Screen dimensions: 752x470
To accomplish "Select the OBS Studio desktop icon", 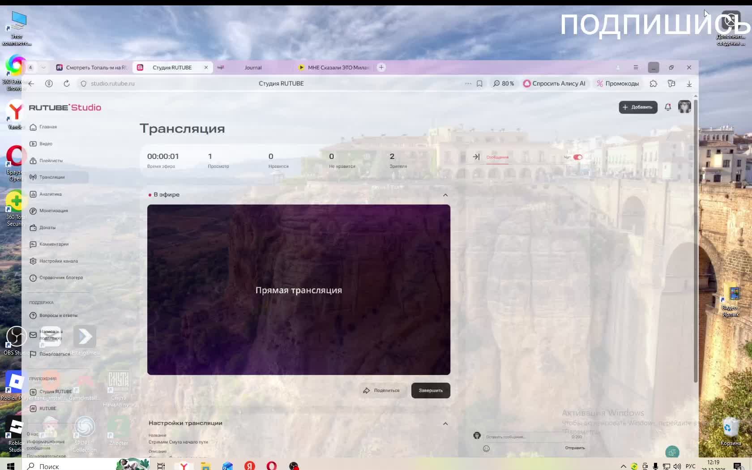I will [16, 341].
